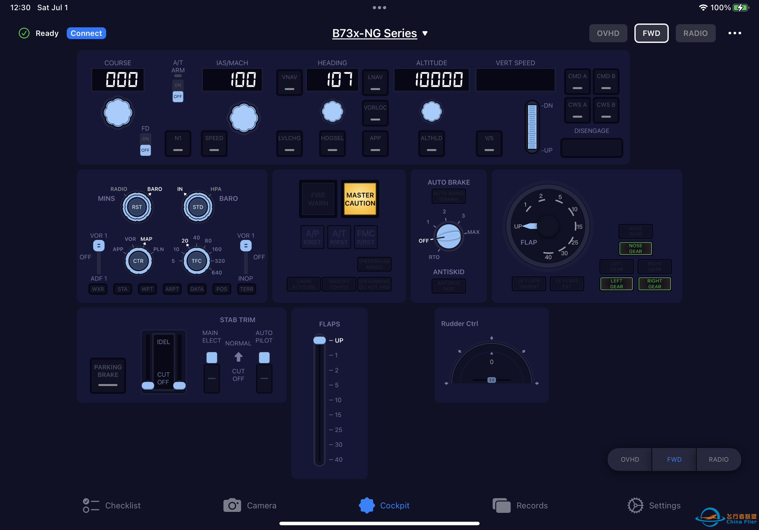Toggle the A/T ARM switch
The height and width of the screenshot is (530, 759).
(178, 91)
